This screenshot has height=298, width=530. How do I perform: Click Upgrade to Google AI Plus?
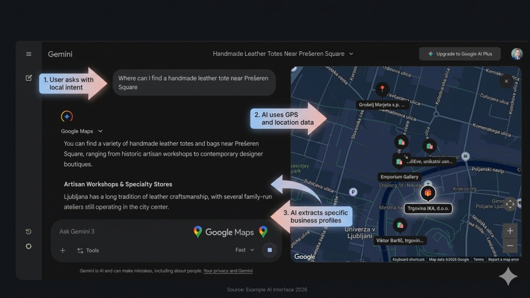(x=460, y=54)
